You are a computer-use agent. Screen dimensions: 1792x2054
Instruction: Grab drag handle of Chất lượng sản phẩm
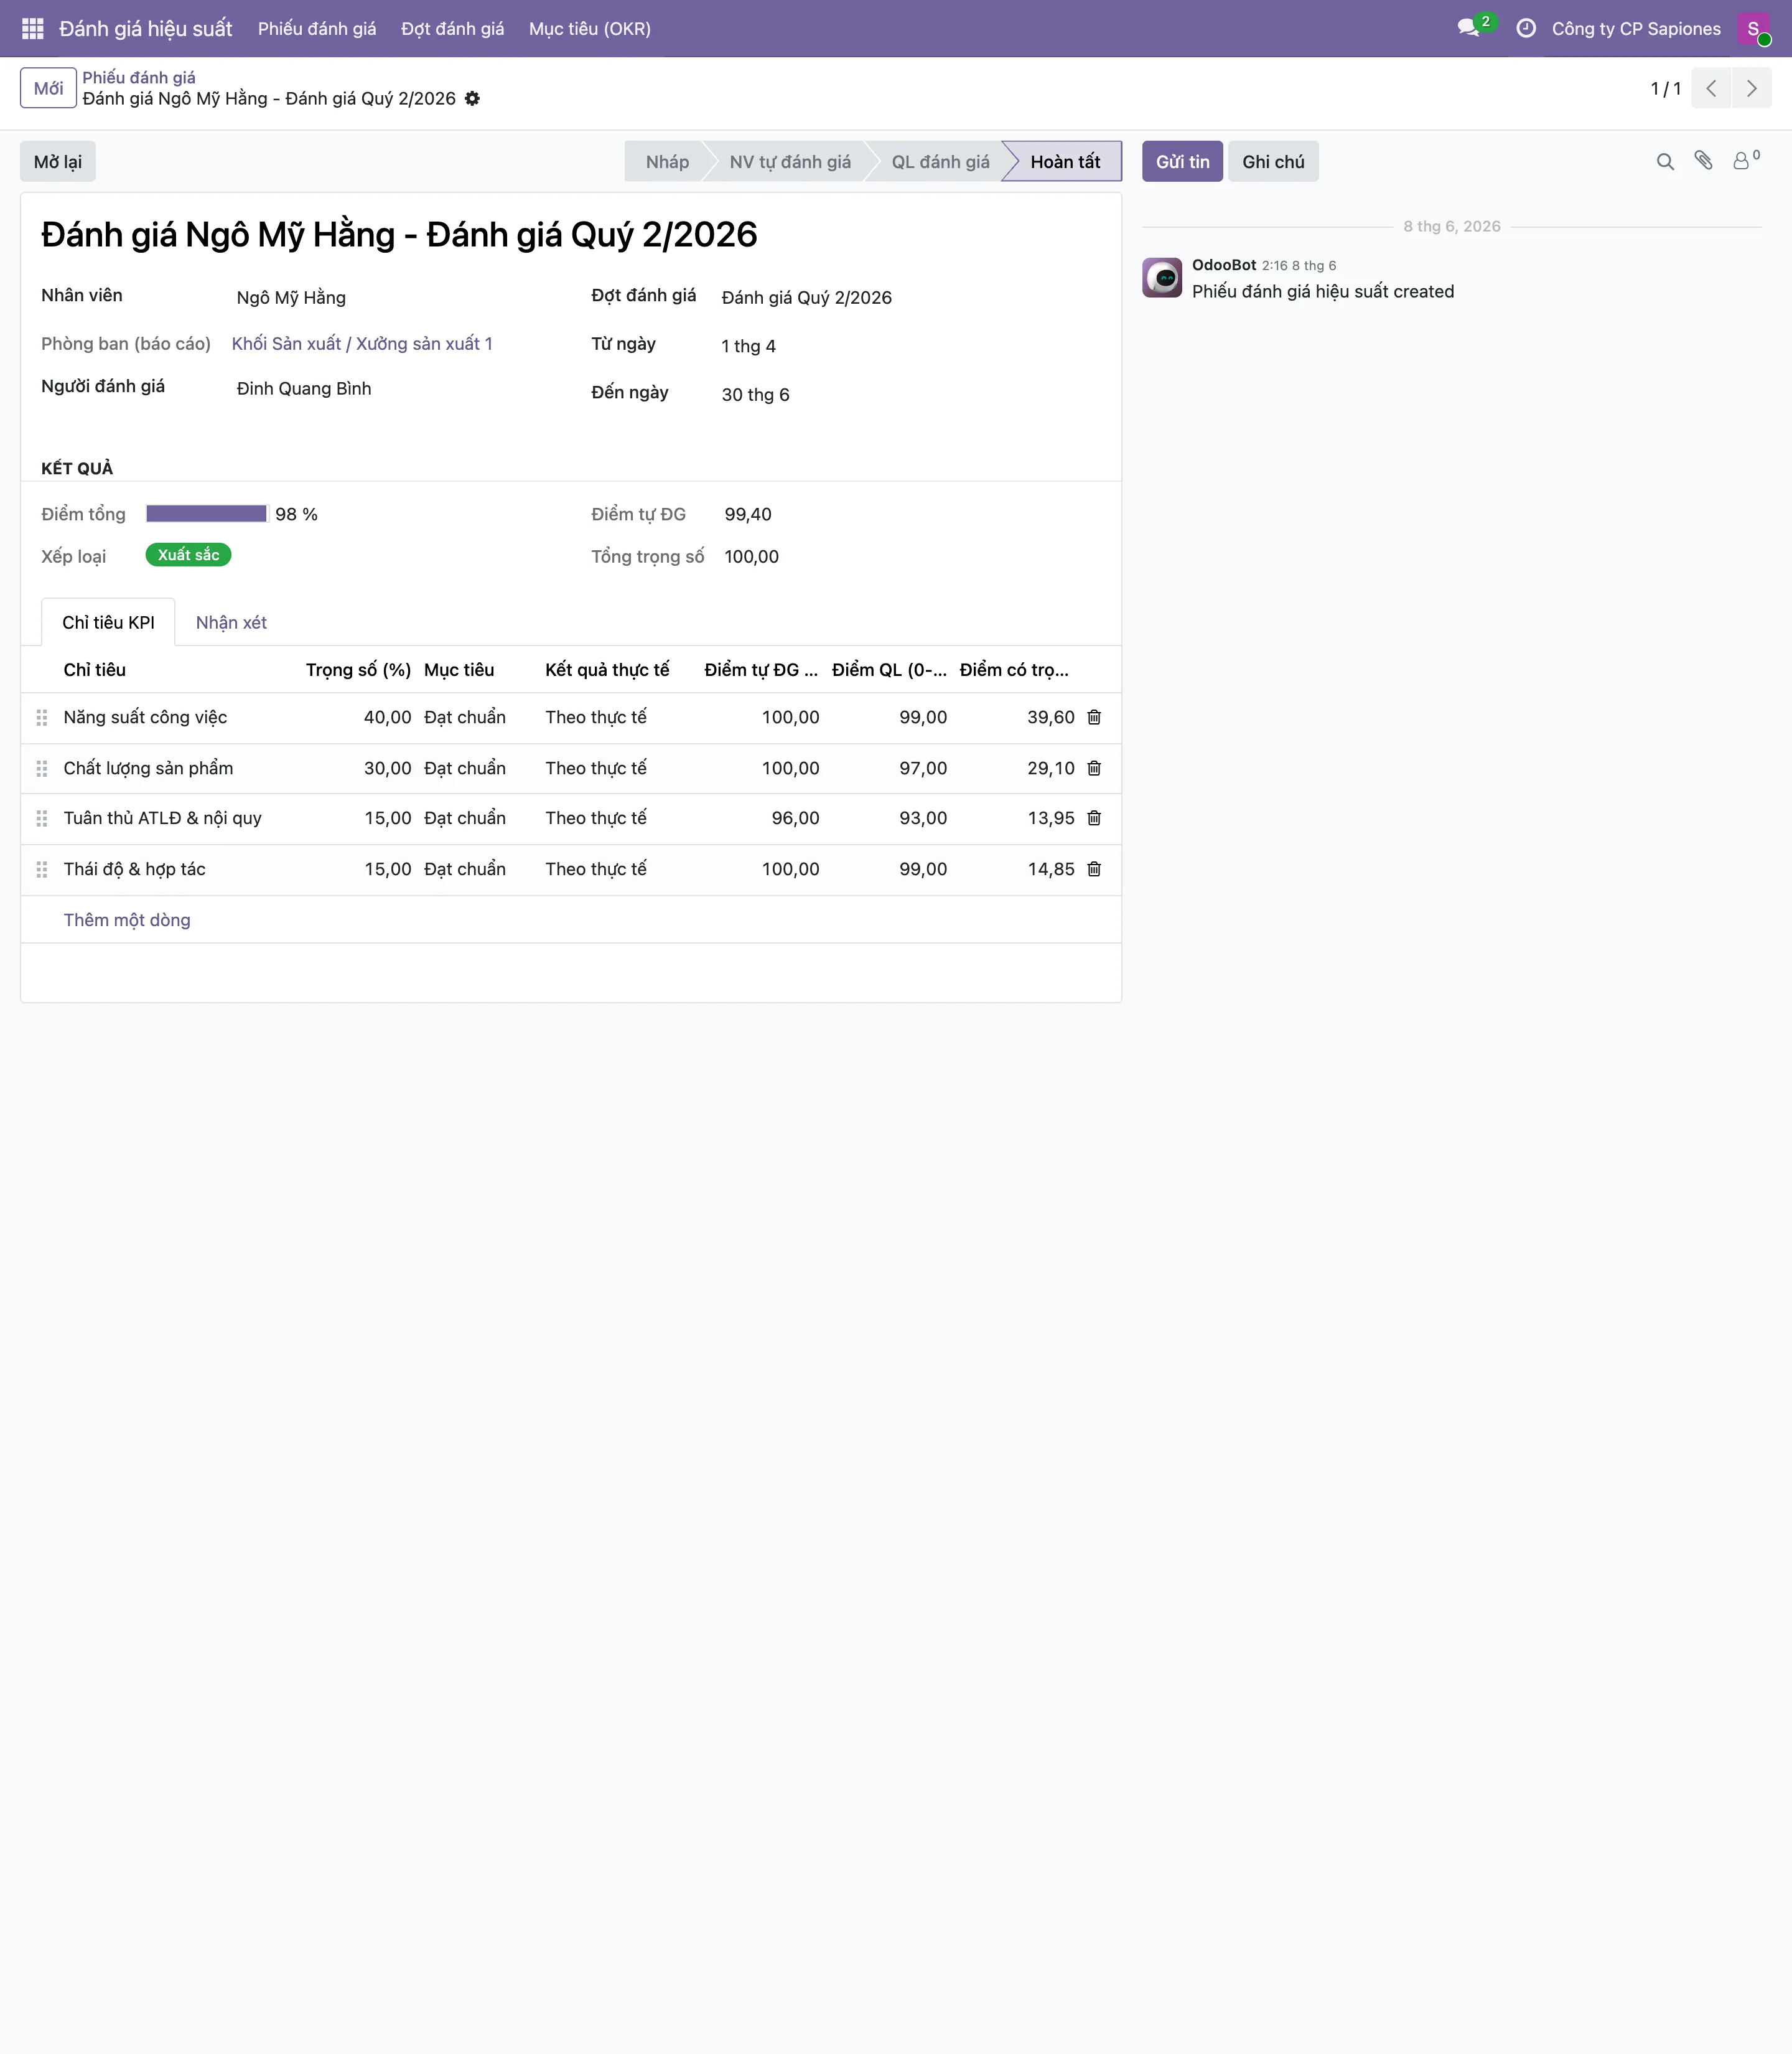click(42, 767)
